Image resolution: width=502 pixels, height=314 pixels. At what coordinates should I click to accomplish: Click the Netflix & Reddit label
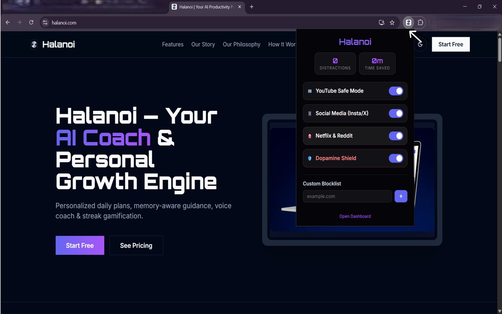(x=334, y=136)
